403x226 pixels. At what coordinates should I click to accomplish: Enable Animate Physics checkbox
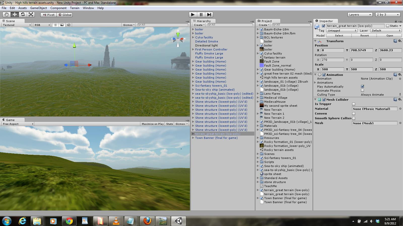point(362,90)
